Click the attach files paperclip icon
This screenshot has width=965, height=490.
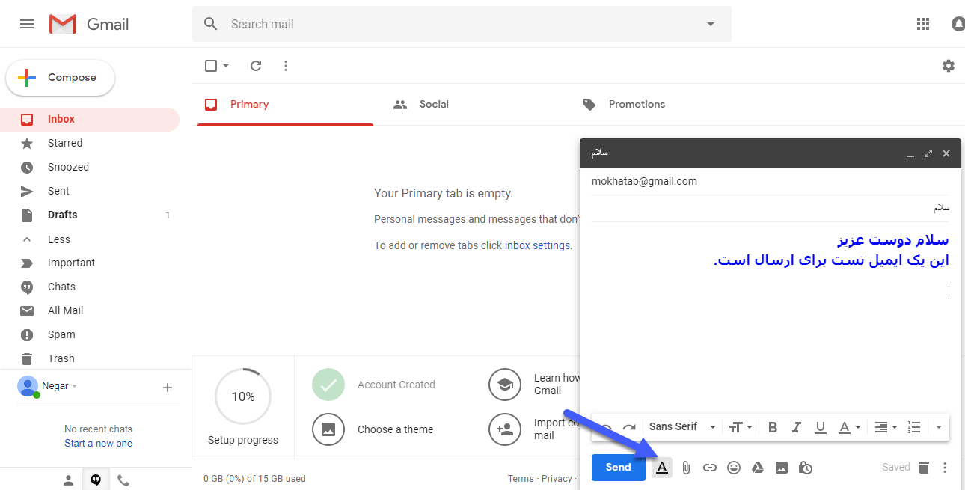(686, 468)
